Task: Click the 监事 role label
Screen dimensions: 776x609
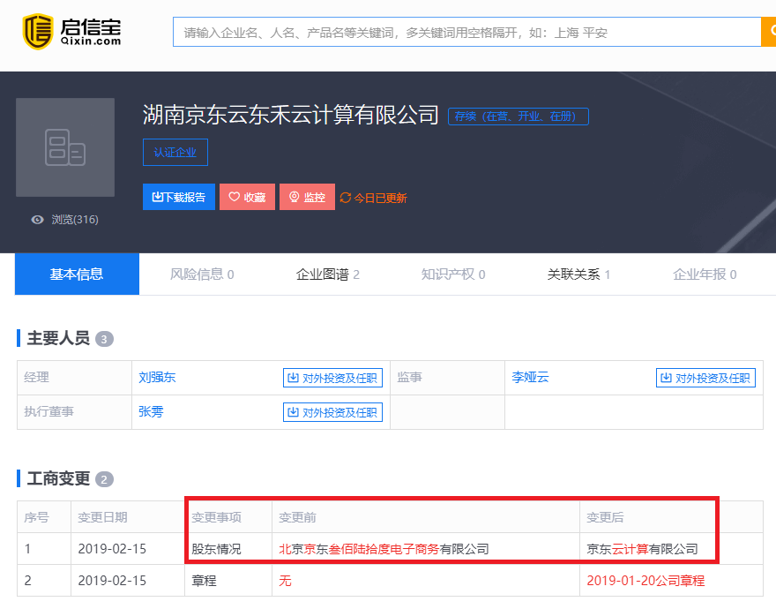Action: (x=410, y=377)
